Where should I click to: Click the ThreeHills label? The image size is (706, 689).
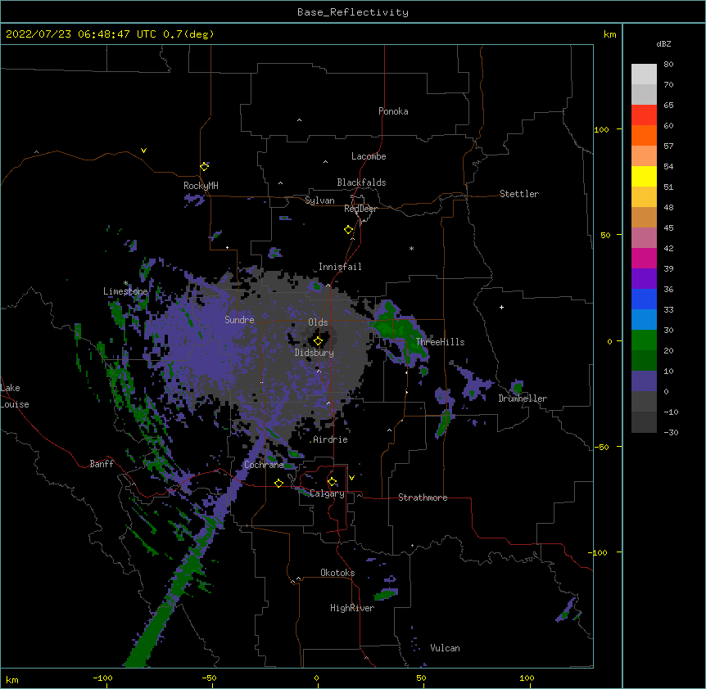pos(440,342)
